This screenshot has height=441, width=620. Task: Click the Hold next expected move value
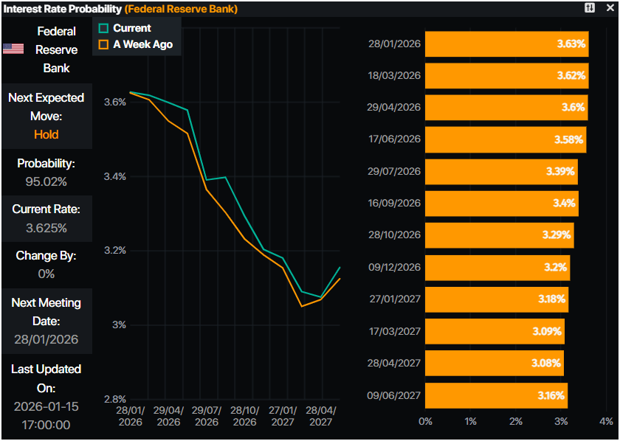tap(46, 134)
